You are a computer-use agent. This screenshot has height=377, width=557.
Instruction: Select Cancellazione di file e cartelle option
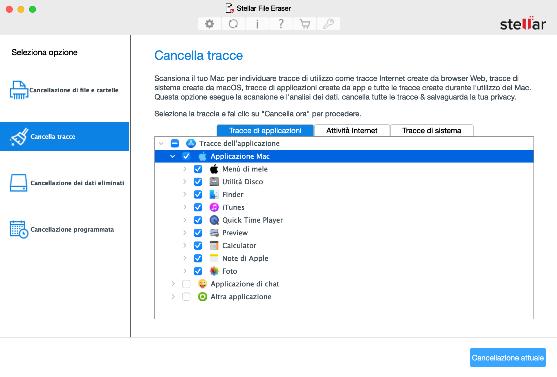[64, 90]
